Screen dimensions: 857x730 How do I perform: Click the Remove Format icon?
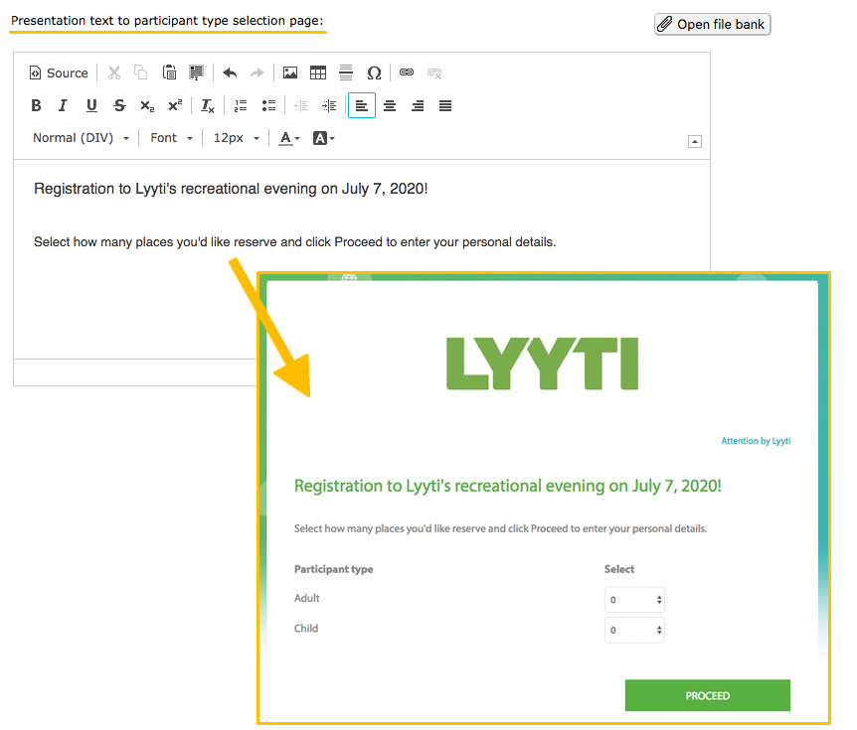tap(208, 105)
